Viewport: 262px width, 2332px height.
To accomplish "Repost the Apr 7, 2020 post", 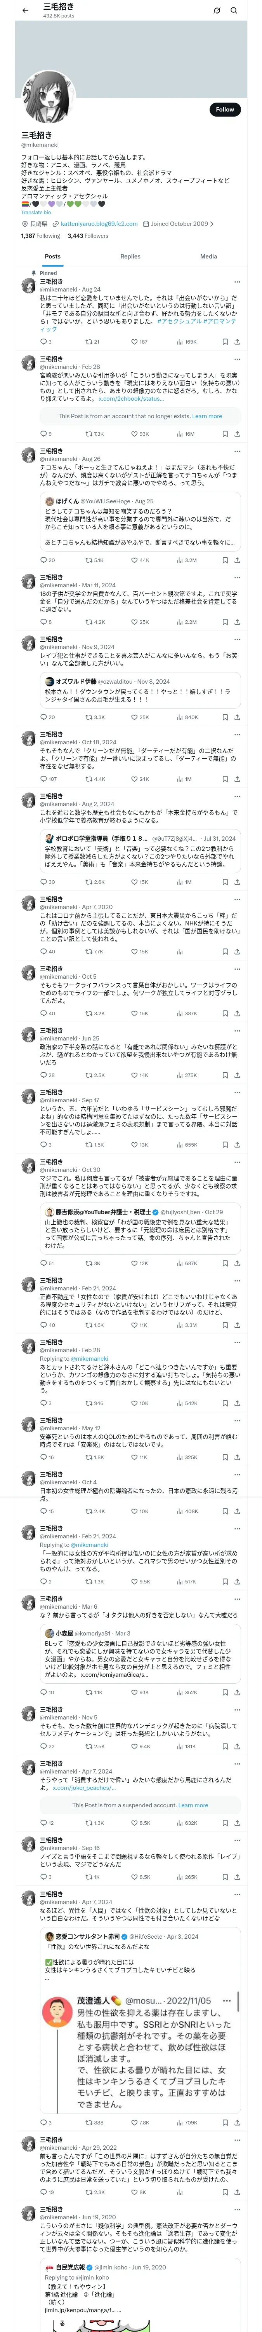I will (88, 951).
